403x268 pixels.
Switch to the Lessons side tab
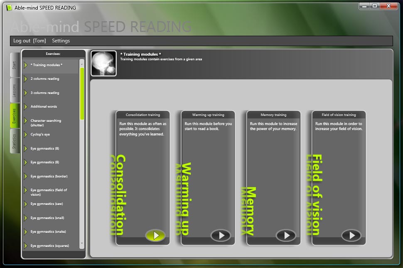click(x=15, y=91)
